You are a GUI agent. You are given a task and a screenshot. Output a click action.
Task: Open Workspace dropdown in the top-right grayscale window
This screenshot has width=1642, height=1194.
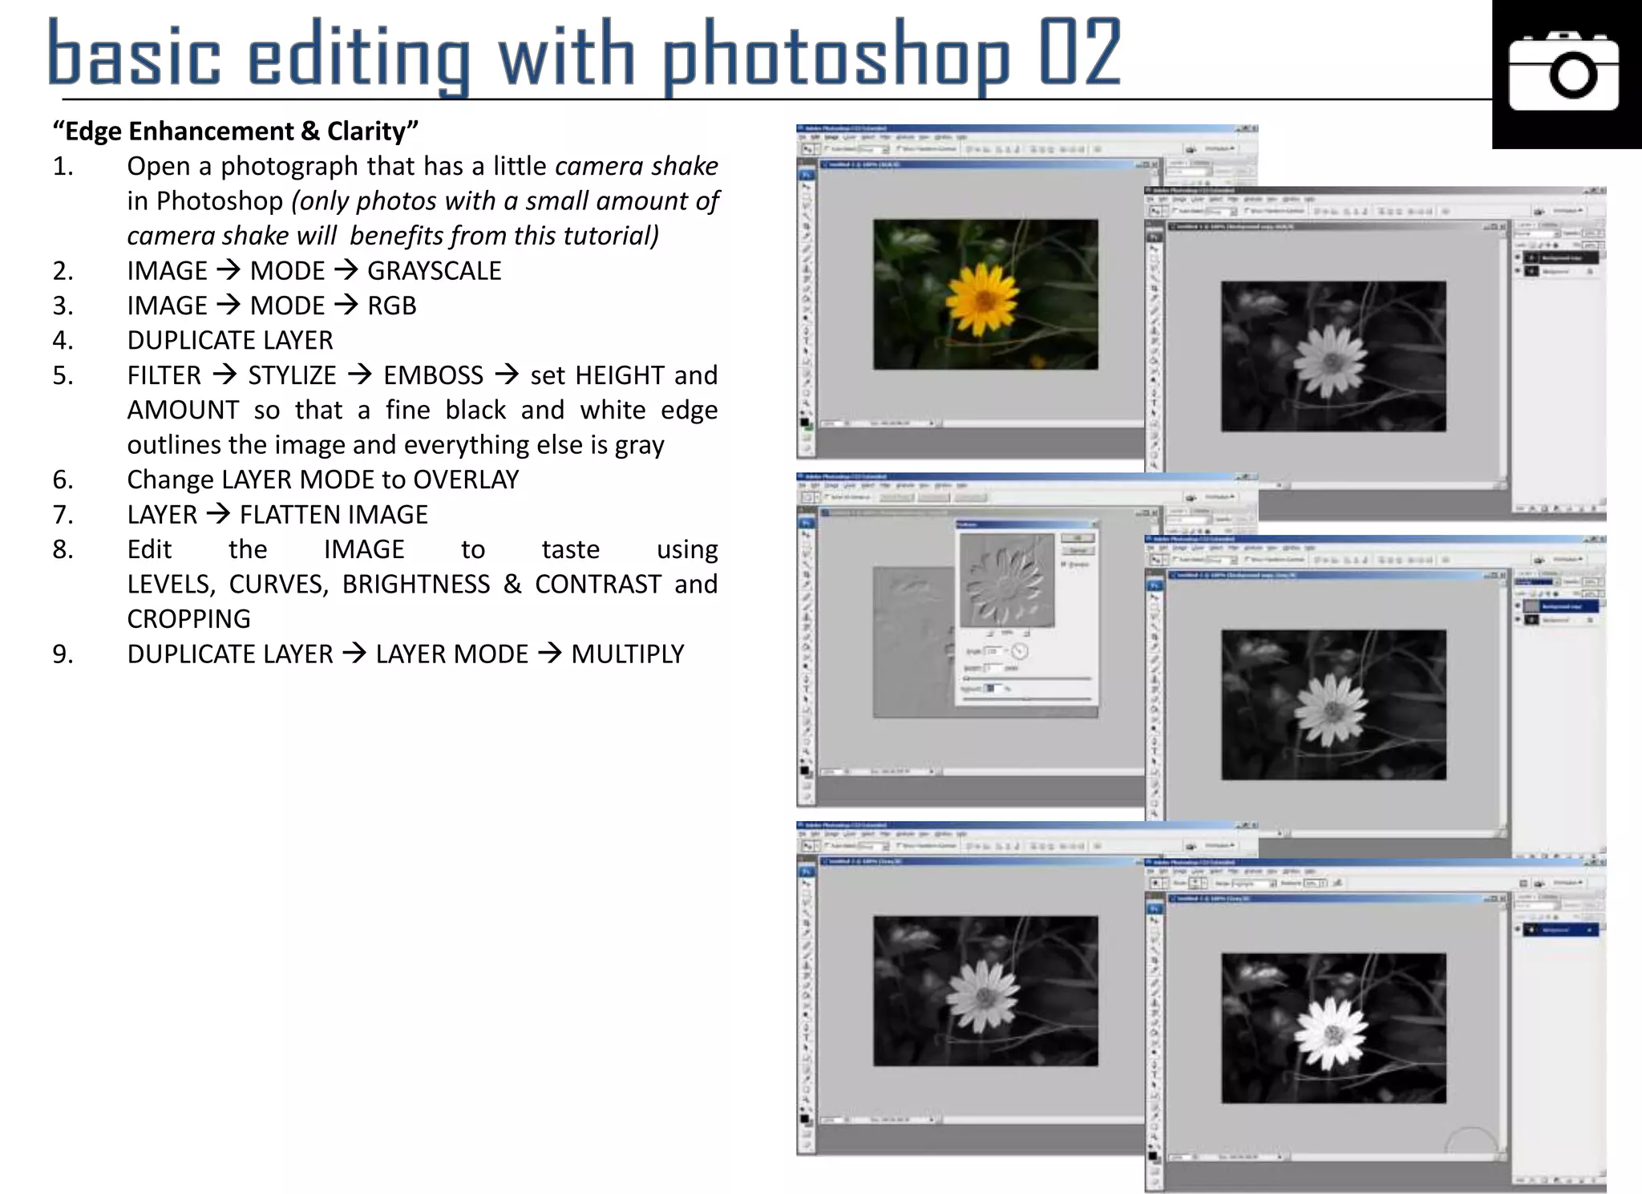pos(1568,210)
